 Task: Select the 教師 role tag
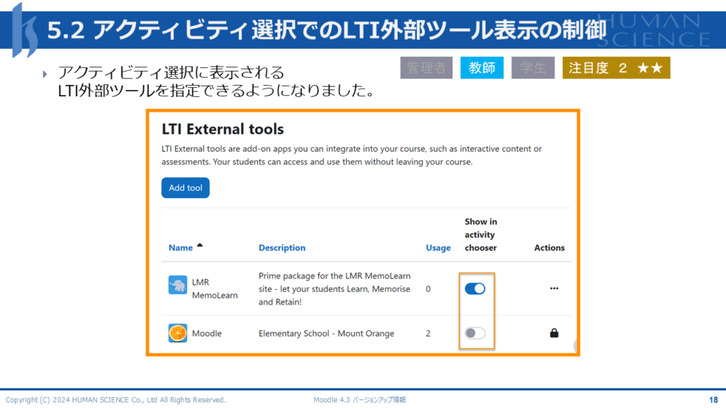tap(482, 68)
